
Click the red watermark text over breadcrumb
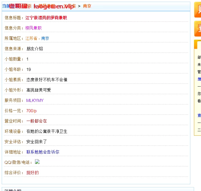[x=42, y=6]
